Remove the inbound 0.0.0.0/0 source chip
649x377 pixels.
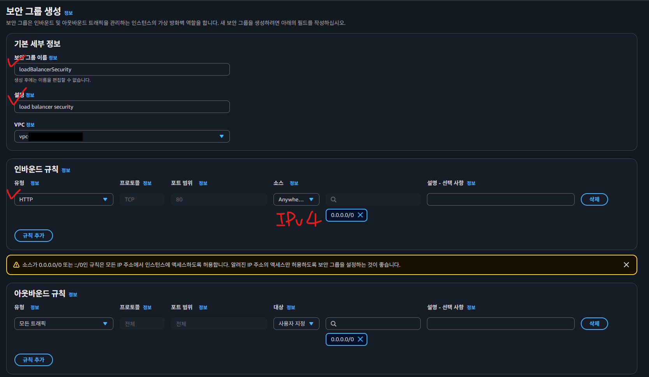(x=360, y=215)
